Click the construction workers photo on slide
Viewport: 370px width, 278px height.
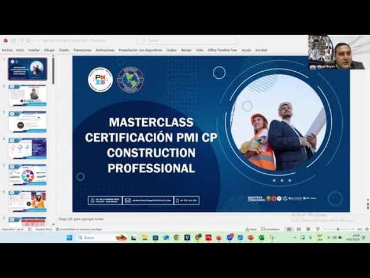[279, 122]
